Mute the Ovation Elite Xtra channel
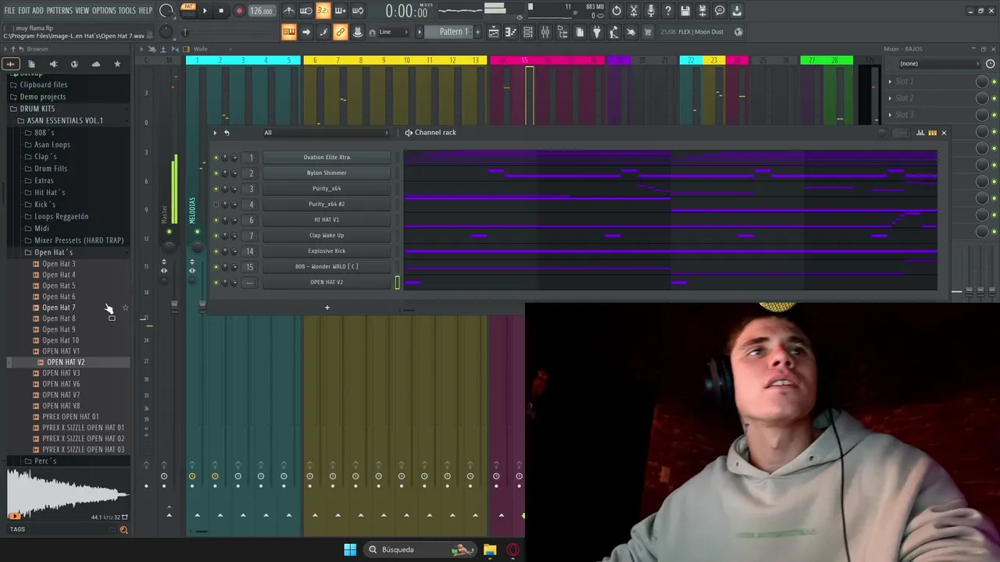Screen dimensions: 1000x562 coord(216,158)
